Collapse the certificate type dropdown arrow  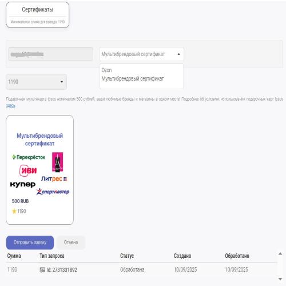click(x=178, y=54)
